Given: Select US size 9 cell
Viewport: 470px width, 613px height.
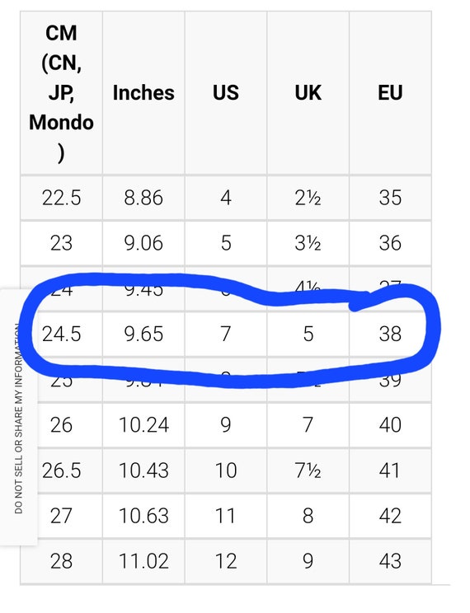Looking at the screenshot, I should (226, 425).
